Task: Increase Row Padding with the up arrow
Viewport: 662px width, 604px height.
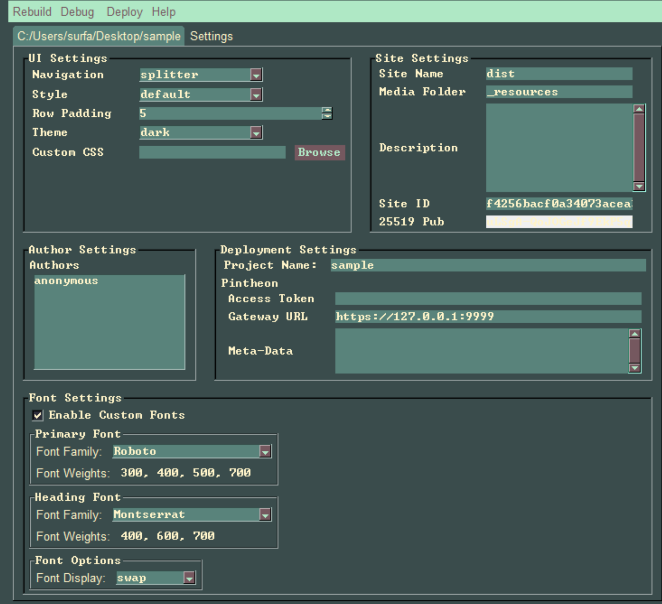Action: point(327,111)
